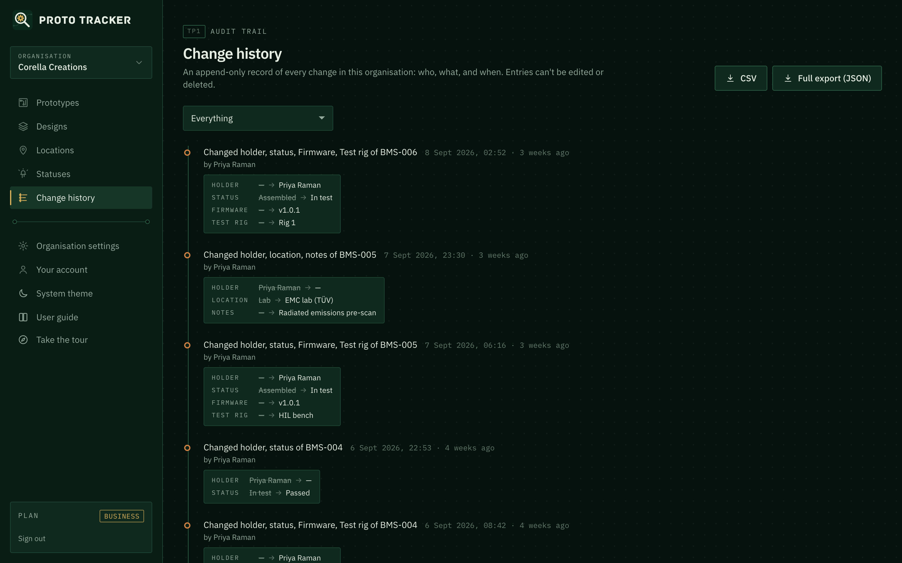Go to Prototypes in the sidebar
Viewport: 902px width, 563px height.
tap(81, 102)
